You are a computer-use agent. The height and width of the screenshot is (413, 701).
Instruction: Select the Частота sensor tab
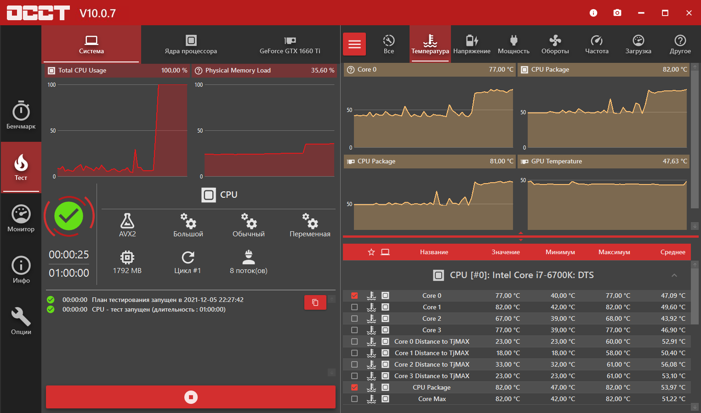(x=597, y=44)
